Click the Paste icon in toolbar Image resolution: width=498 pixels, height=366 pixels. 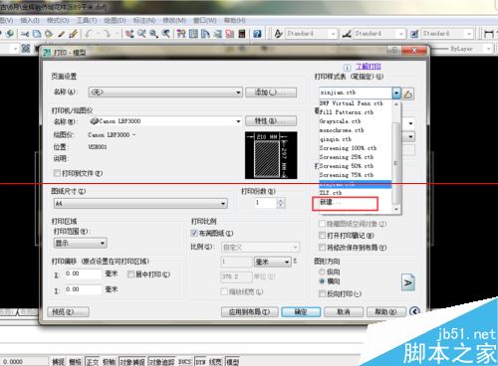pos(49,34)
